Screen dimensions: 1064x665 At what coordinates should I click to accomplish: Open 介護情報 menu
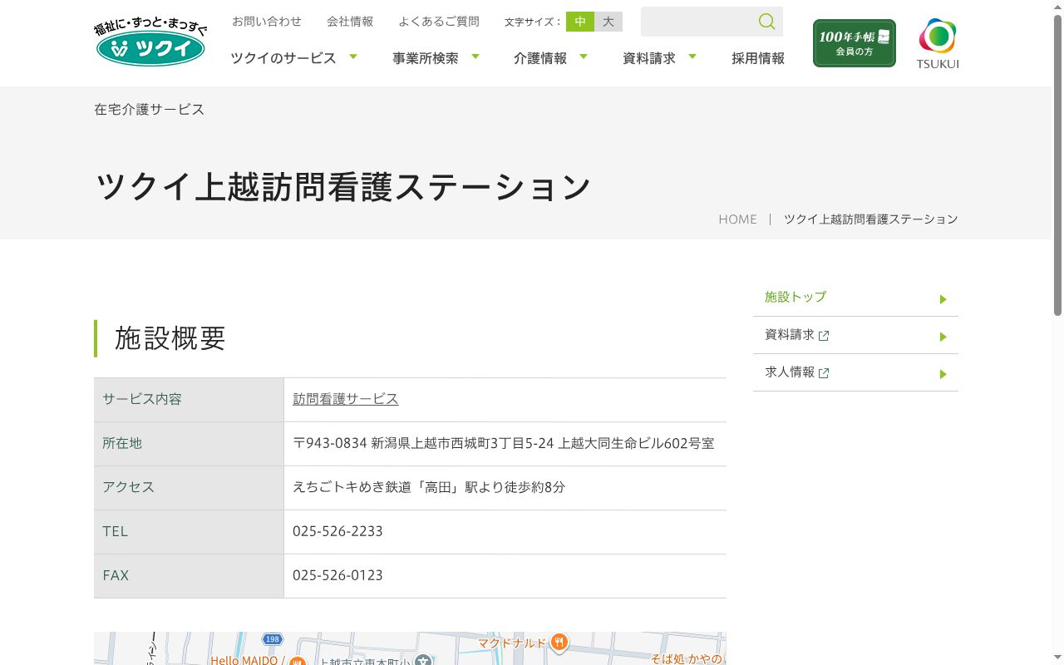click(x=540, y=58)
